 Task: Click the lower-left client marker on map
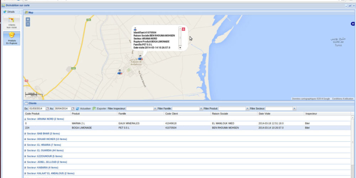click(x=120, y=72)
